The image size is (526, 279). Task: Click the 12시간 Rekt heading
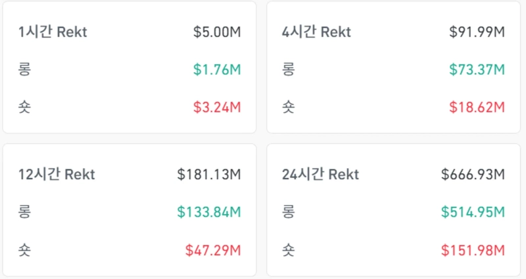(57, 175)
